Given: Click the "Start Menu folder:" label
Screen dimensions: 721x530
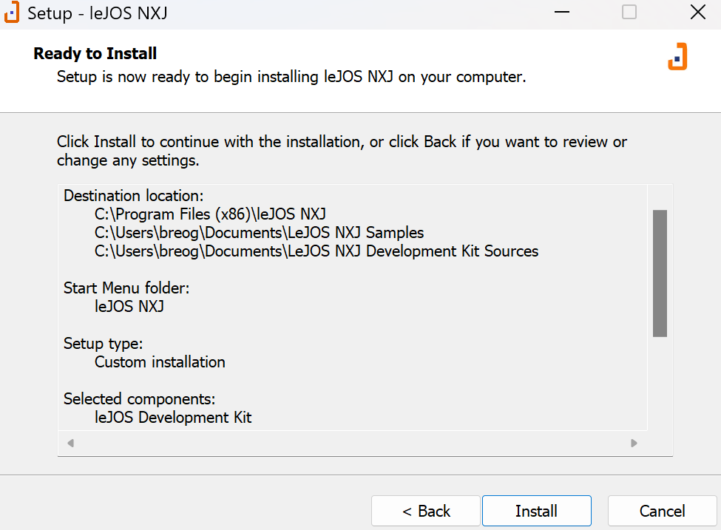Looking at the screenshot, I should pyautogui.click(x=126, y=288).
